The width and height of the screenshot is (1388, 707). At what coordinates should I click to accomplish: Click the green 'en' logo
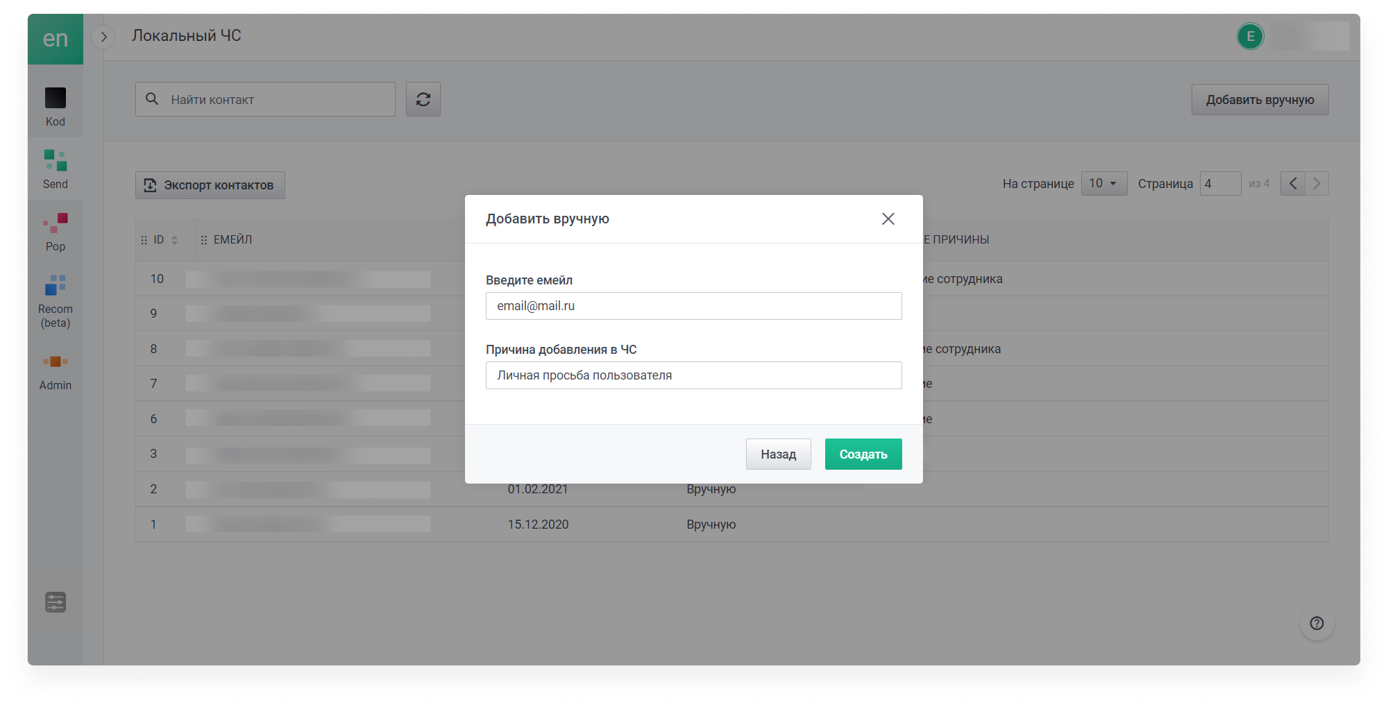tap(56, 39)
